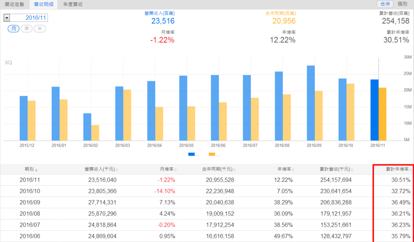The image size is (414, 242).
Task: Sort by 累計年增率 column sort icon
Action: (x=411, y=170)
